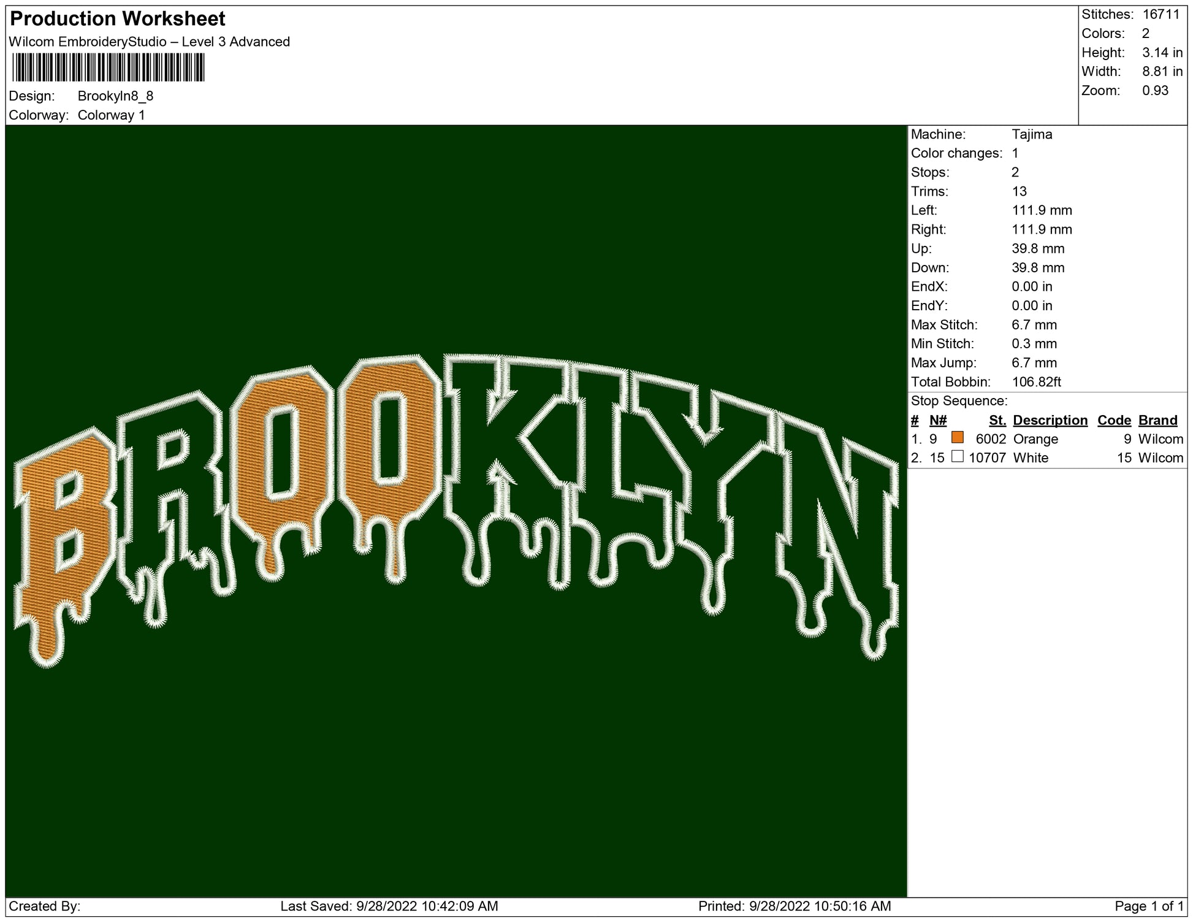Click the Brand column header
Viewport: 1193px width, 918px height.
(x=1157, y=420)
